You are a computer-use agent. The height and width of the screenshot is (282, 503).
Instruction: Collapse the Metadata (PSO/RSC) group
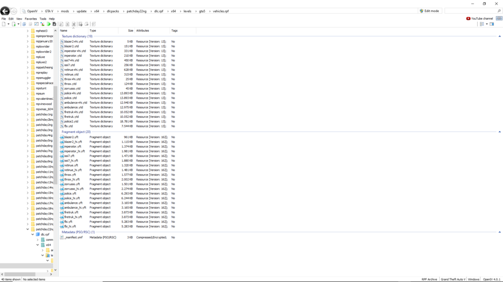(x=499, y=232)
